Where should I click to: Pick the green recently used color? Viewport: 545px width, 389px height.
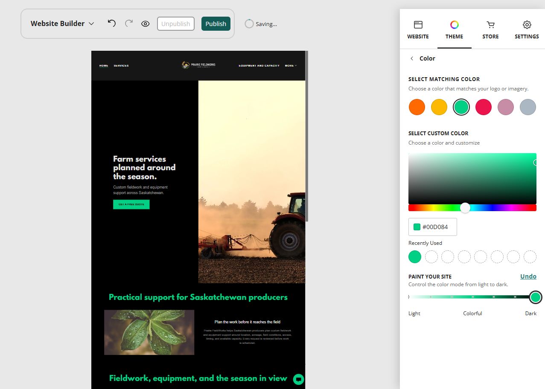pyautogui.click(x=415, y=257)
